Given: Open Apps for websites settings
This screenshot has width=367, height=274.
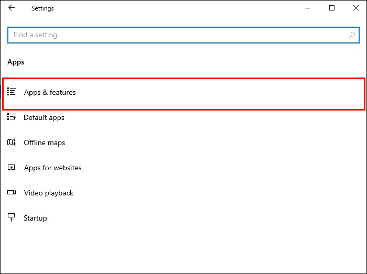Looking at the screenshot, I should click(x=53, y=168).
